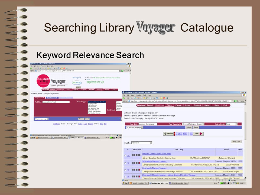Check the box for result [ 2 ]
260x195 pixels.
[x=125, y=163]
